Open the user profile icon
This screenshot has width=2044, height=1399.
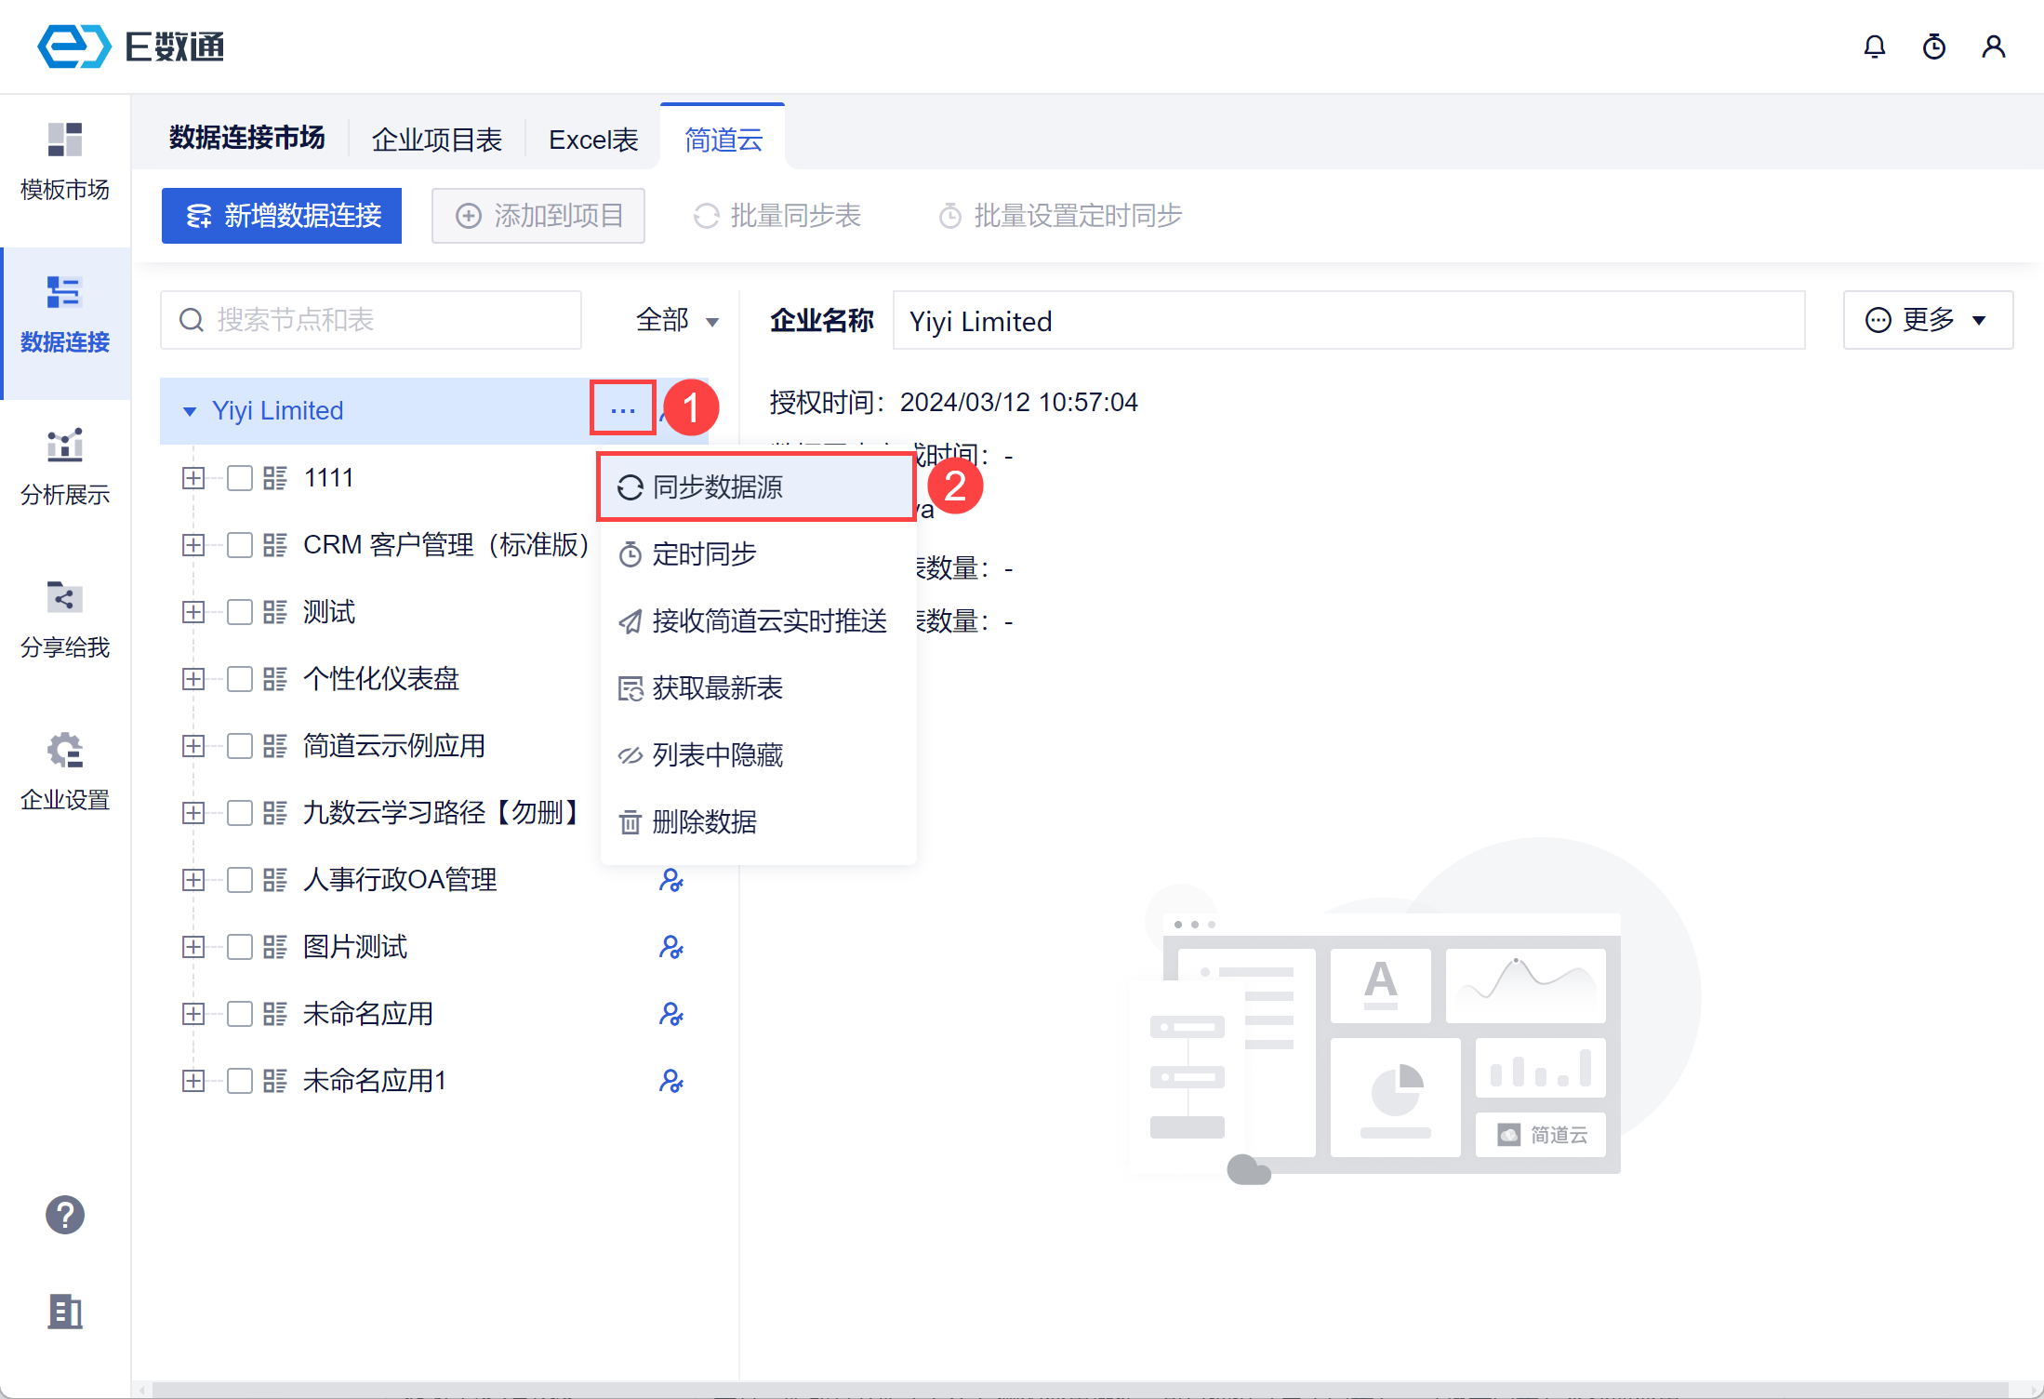coord(1993,47)
